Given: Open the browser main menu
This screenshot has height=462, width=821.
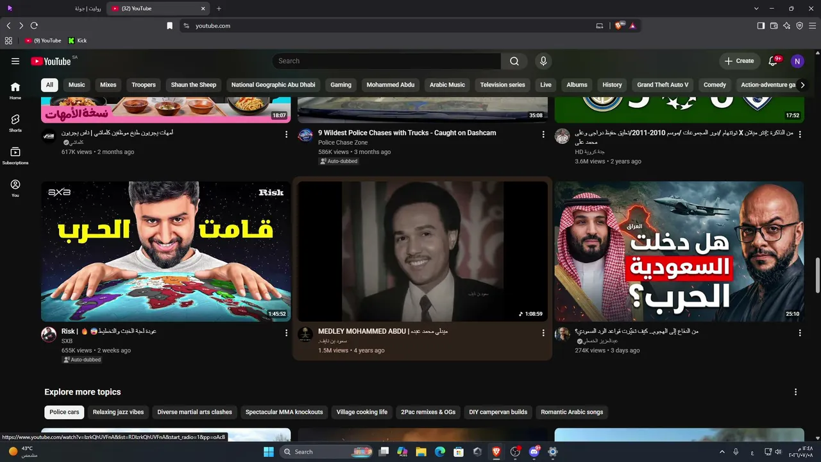Looking at the screenshot, I should point(812,26).
